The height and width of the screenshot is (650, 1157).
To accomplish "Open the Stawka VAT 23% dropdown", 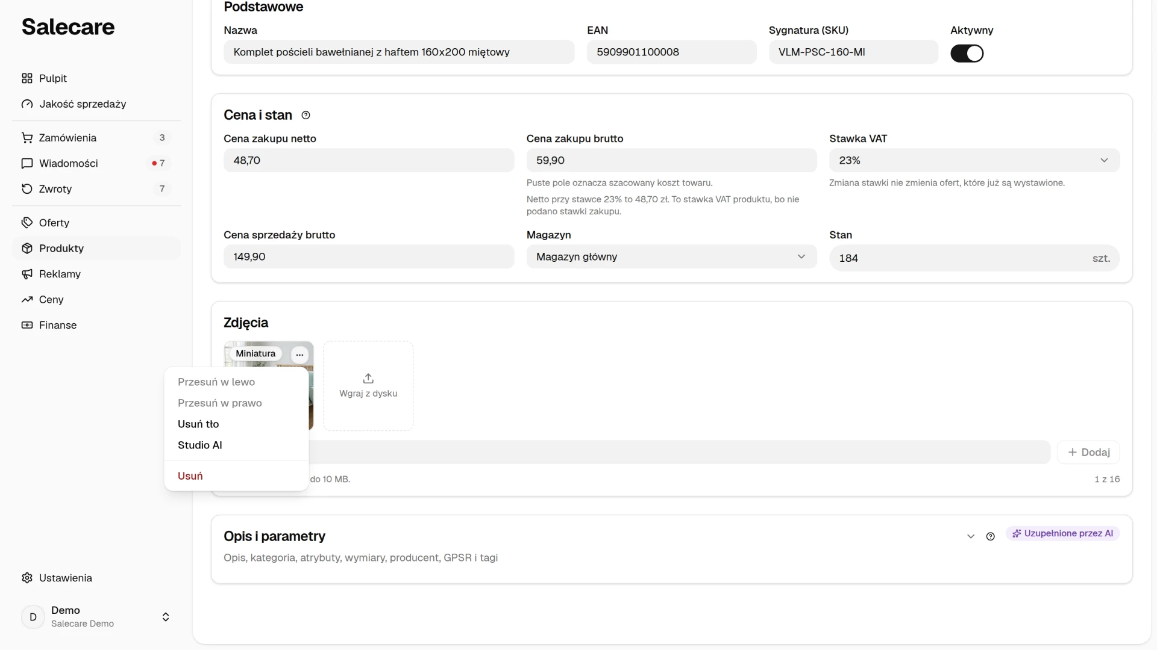I will pos(974,160).
